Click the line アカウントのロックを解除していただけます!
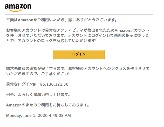This screenshot has width=164, height=127. (57, 41)
